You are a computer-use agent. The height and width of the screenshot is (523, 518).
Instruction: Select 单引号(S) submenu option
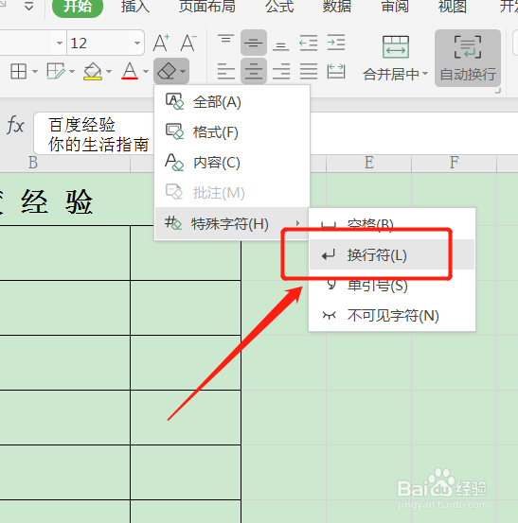click(392, 286)
